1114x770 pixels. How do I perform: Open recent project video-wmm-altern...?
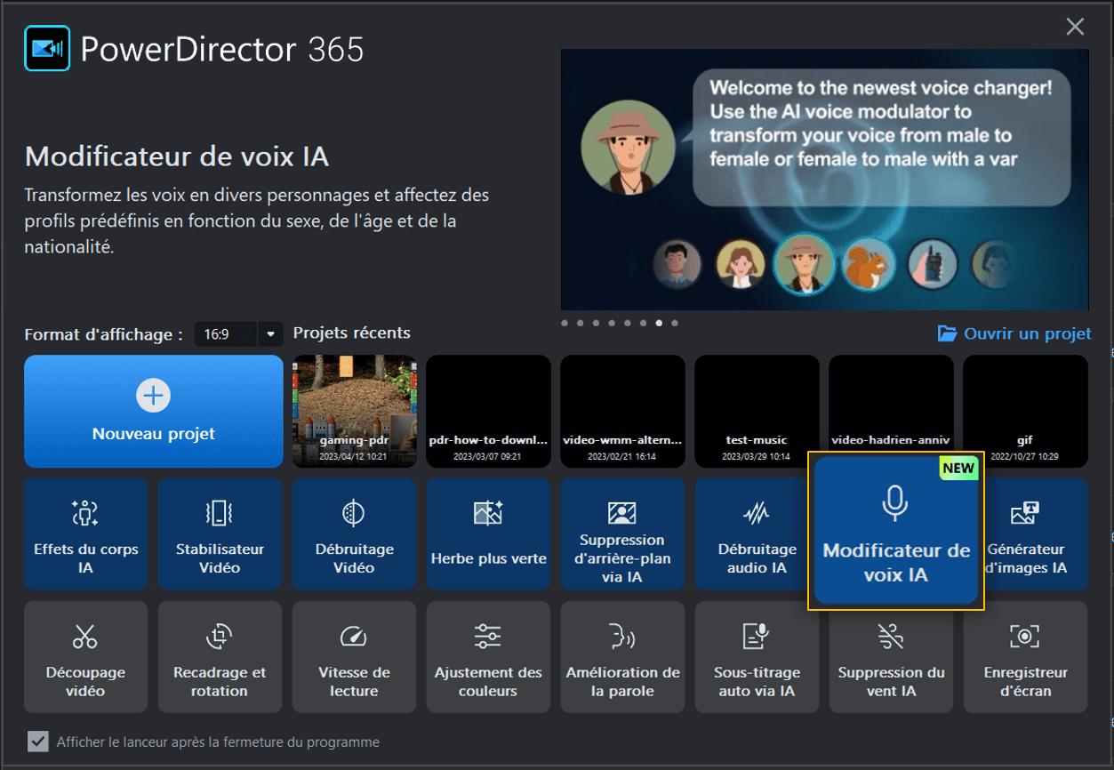pyautogui.click(x=622, y=412)
